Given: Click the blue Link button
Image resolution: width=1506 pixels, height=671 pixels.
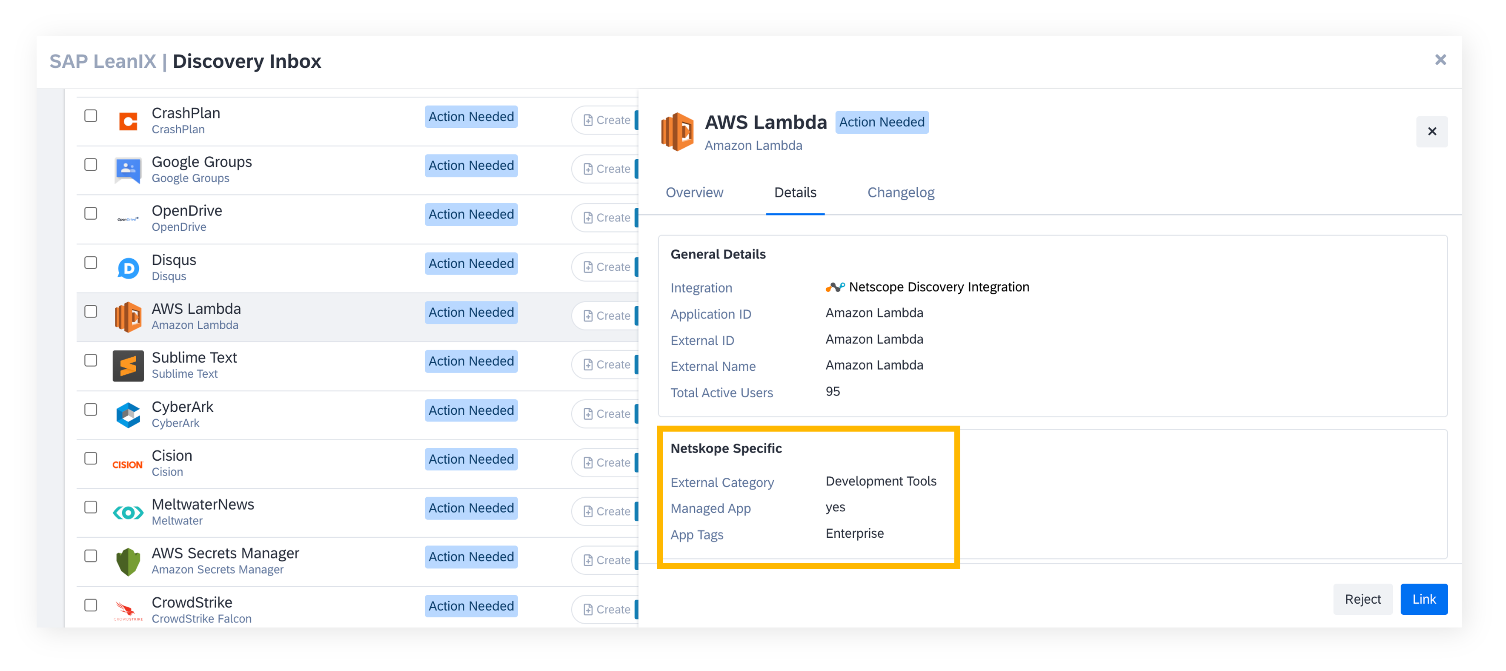Looking at the screenshot, I should pos(1424,599).
